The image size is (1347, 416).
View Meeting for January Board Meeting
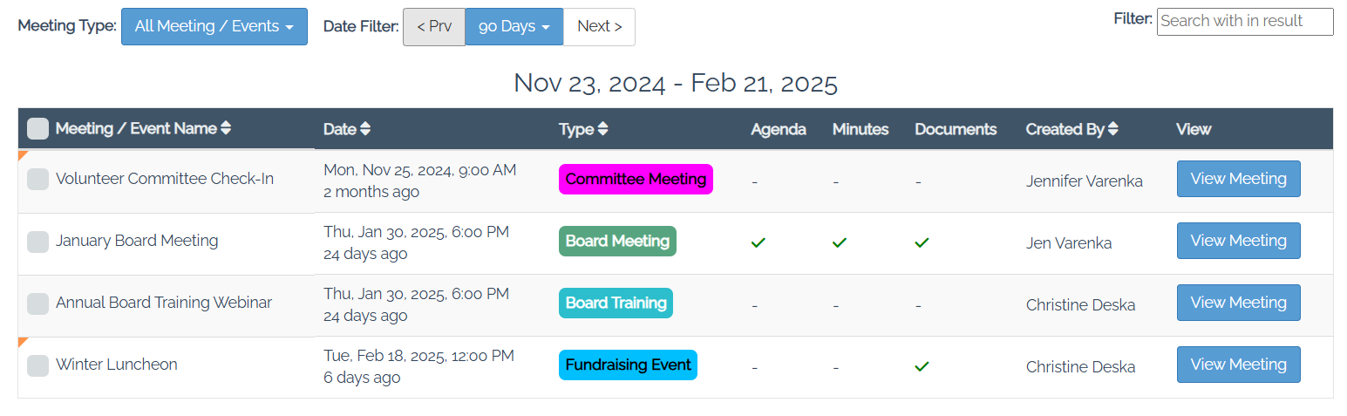pyautogui.click(x=1238, y=241)
